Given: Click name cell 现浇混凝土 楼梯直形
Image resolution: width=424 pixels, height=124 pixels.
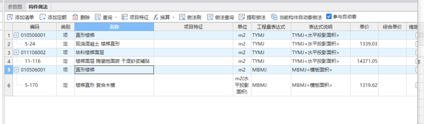Looking at the screenshot, I should (x=114, y=44).
